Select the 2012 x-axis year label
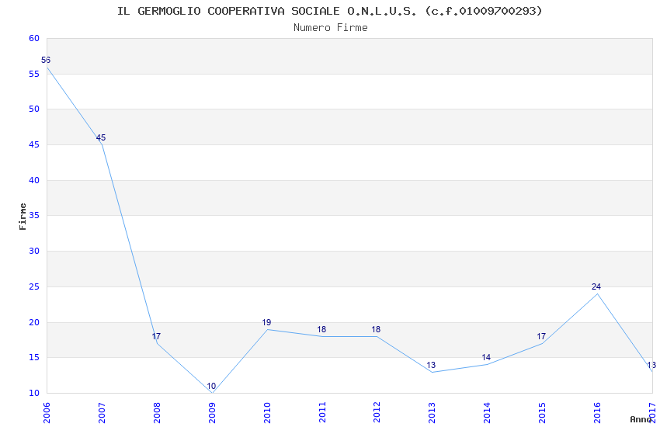This screenshot has width=660, height=427. tap(377, 413)
